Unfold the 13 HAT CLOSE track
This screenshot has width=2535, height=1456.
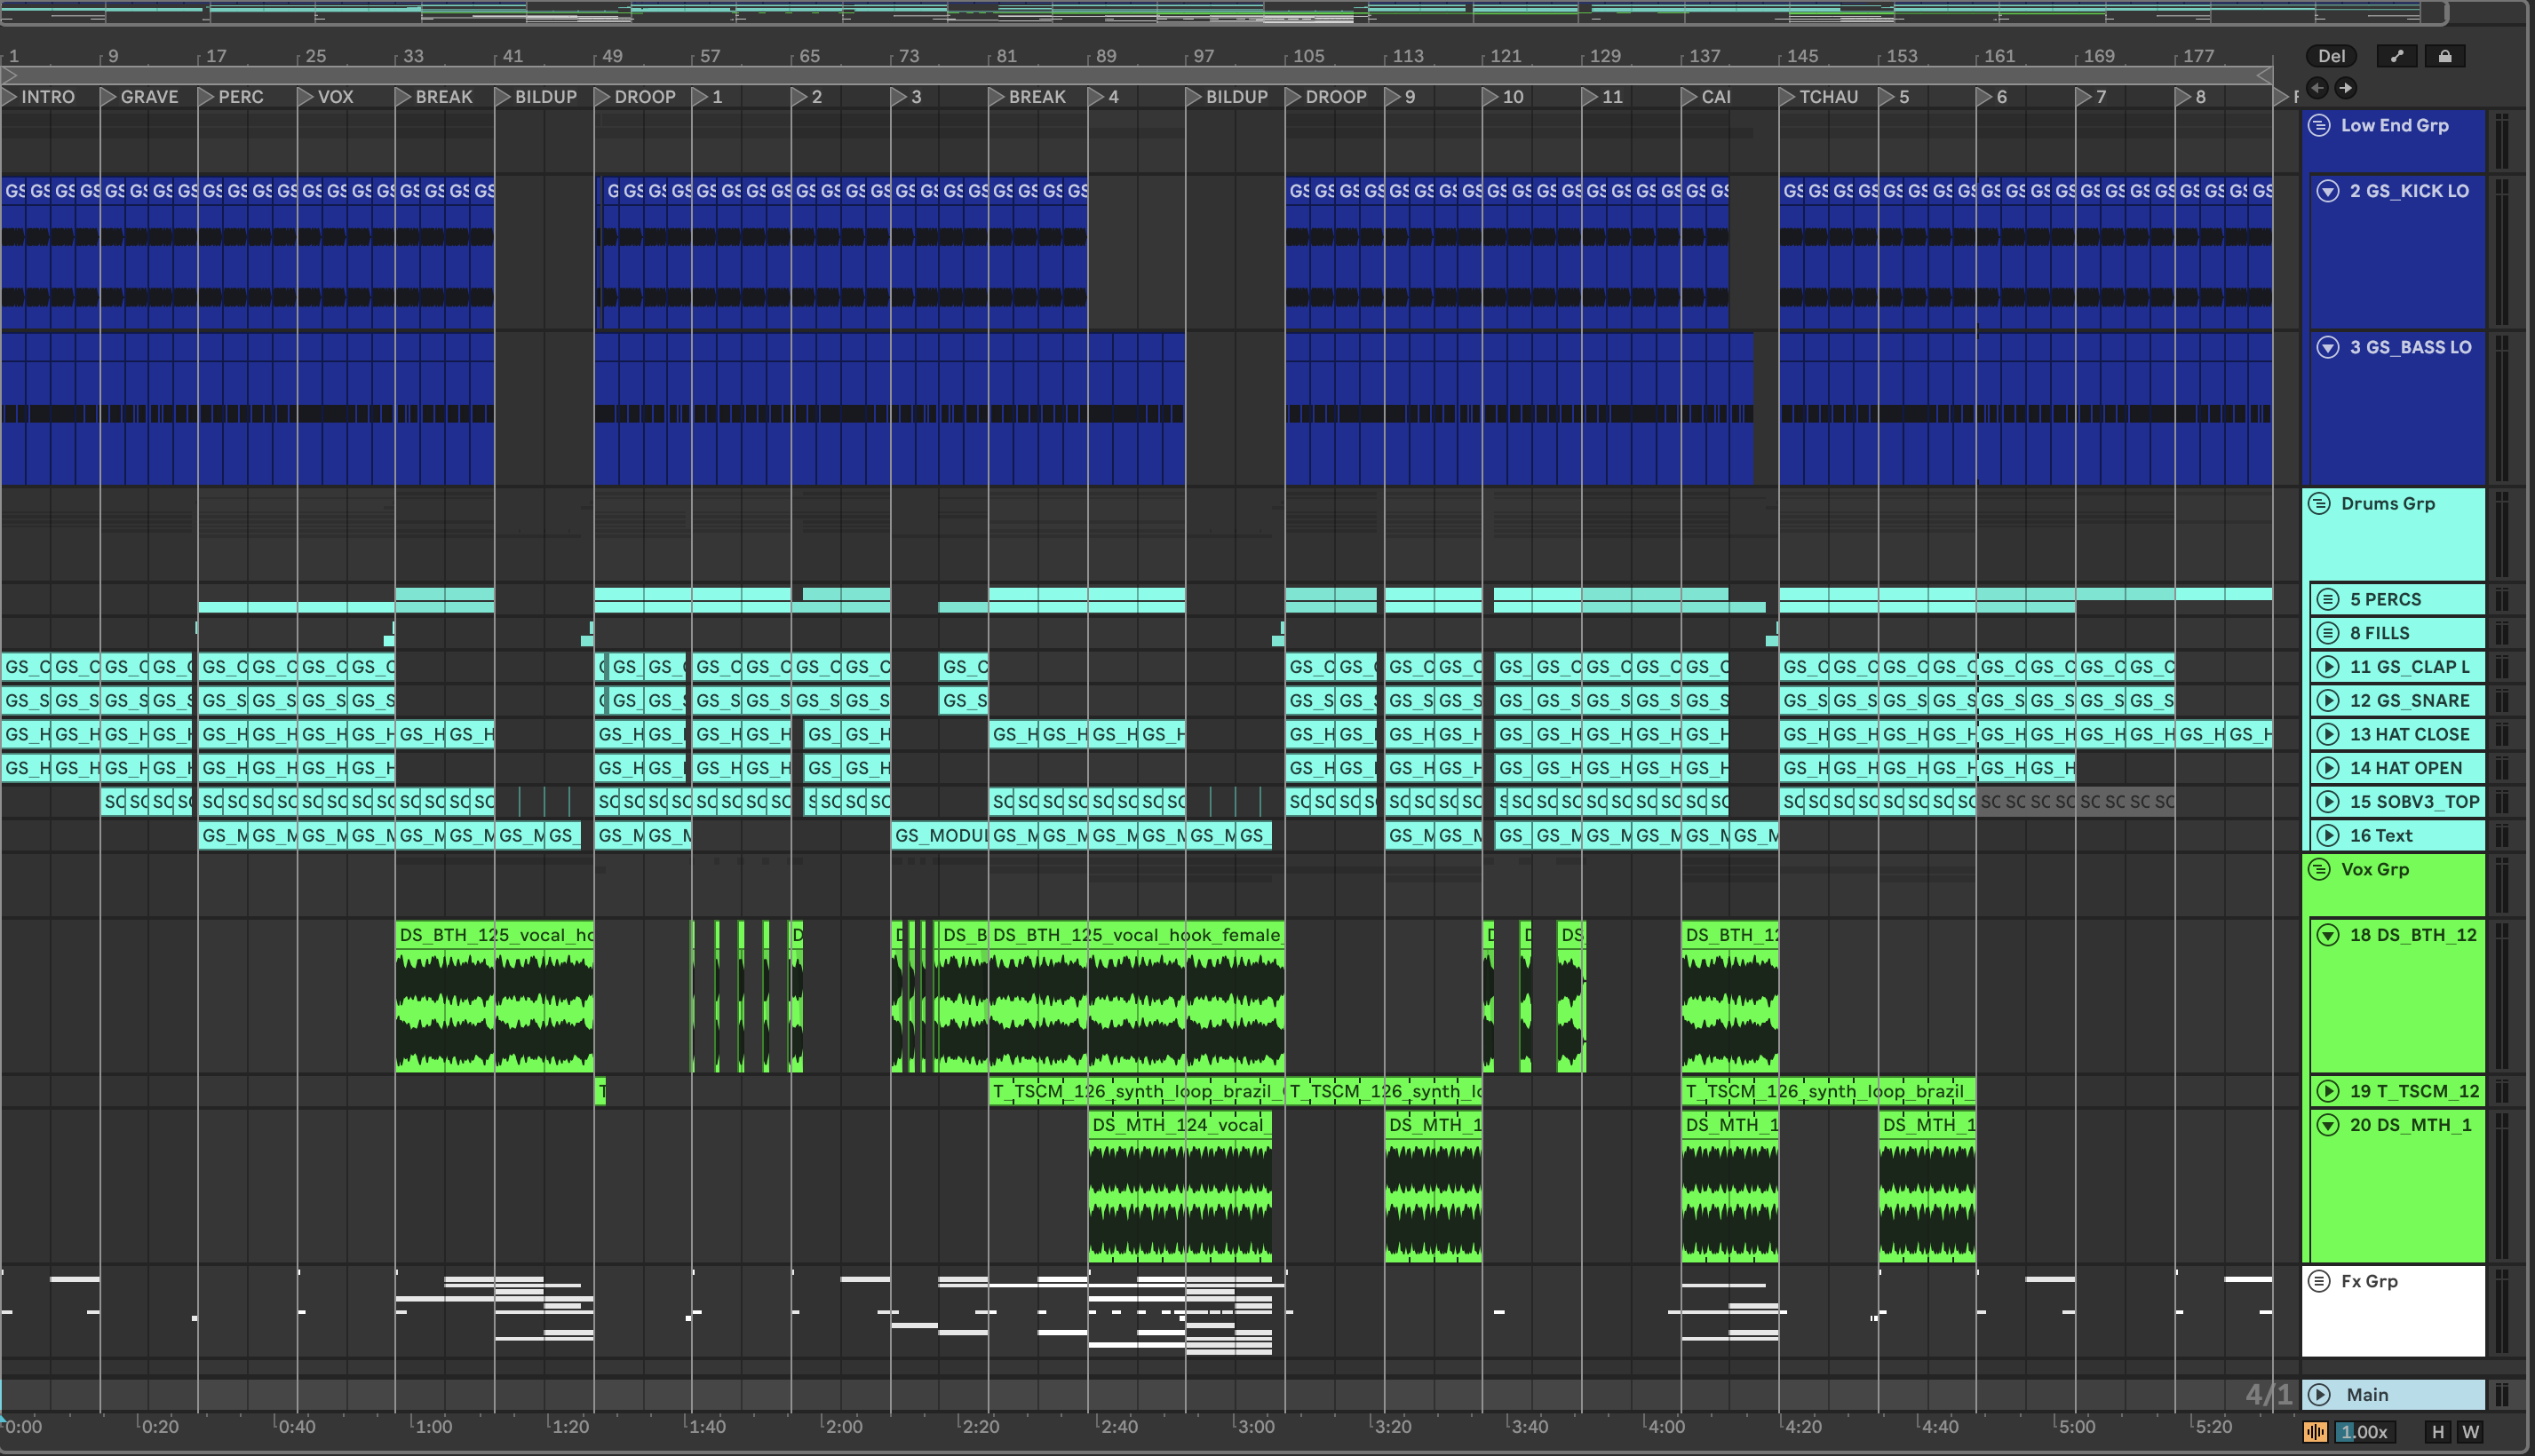click(2328, 734)
